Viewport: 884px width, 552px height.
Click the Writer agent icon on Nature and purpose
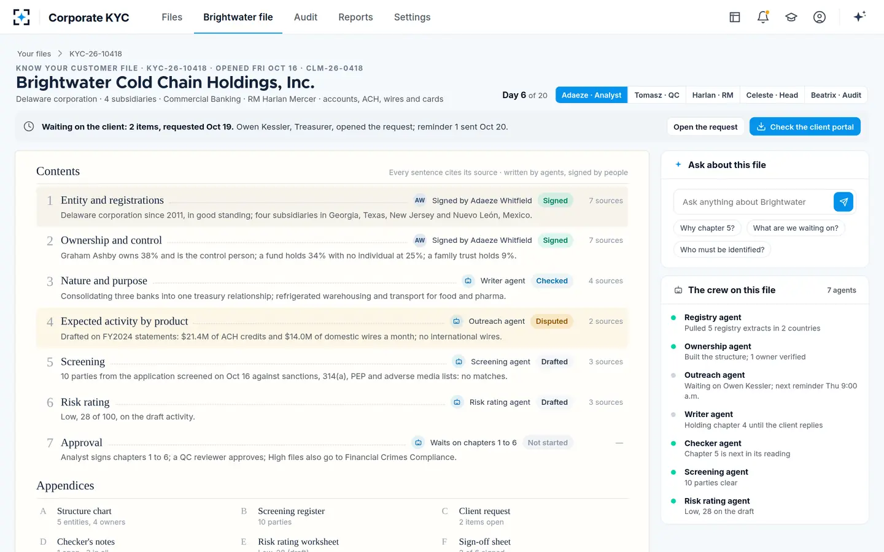468,281
